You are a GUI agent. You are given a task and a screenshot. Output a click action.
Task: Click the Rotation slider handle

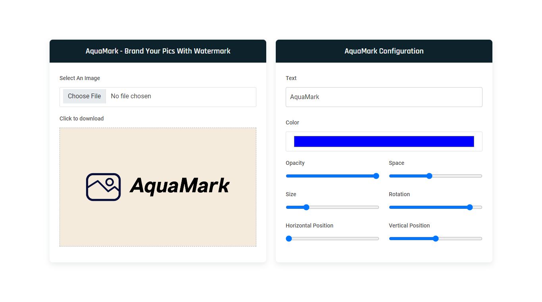tap(470, 207)
